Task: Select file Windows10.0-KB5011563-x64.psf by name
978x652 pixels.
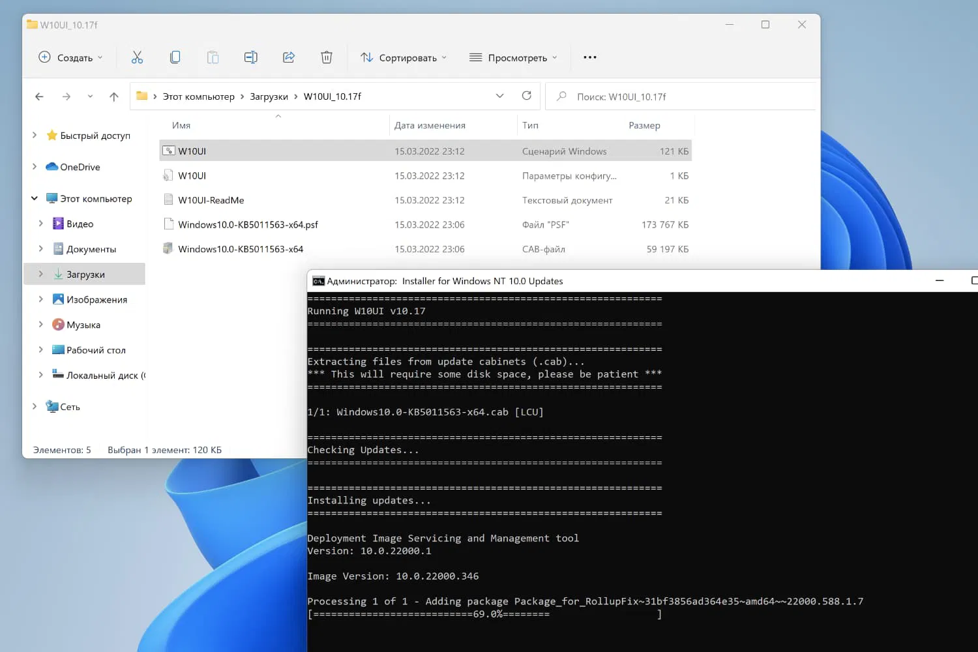Action: pos(248,225)
